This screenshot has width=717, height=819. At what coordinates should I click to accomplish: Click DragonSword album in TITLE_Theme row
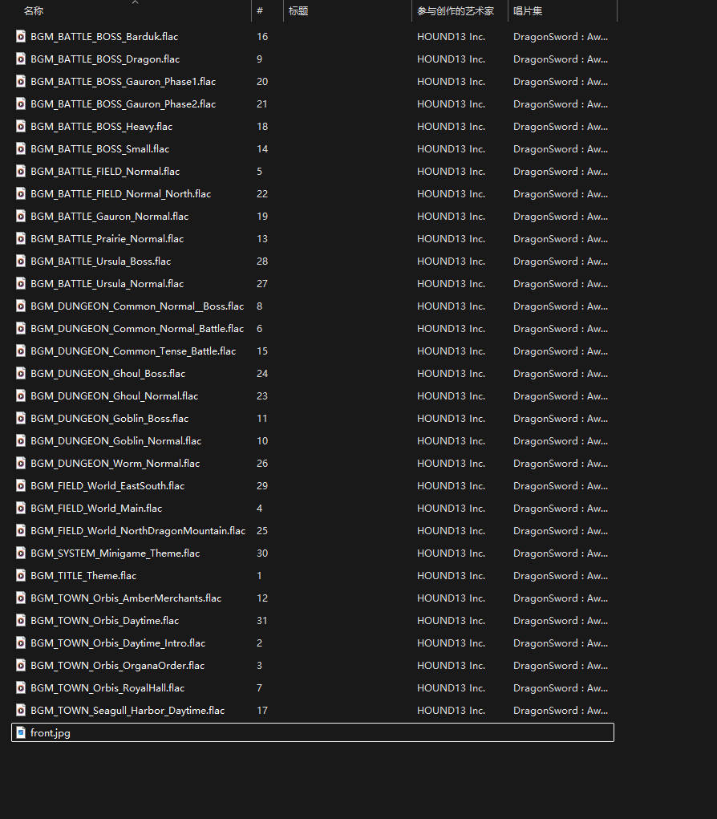(x=561, y=576)
